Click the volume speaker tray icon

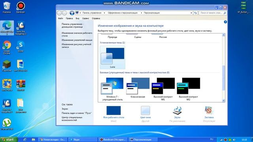pyautogui.click(x=234, y=140)
